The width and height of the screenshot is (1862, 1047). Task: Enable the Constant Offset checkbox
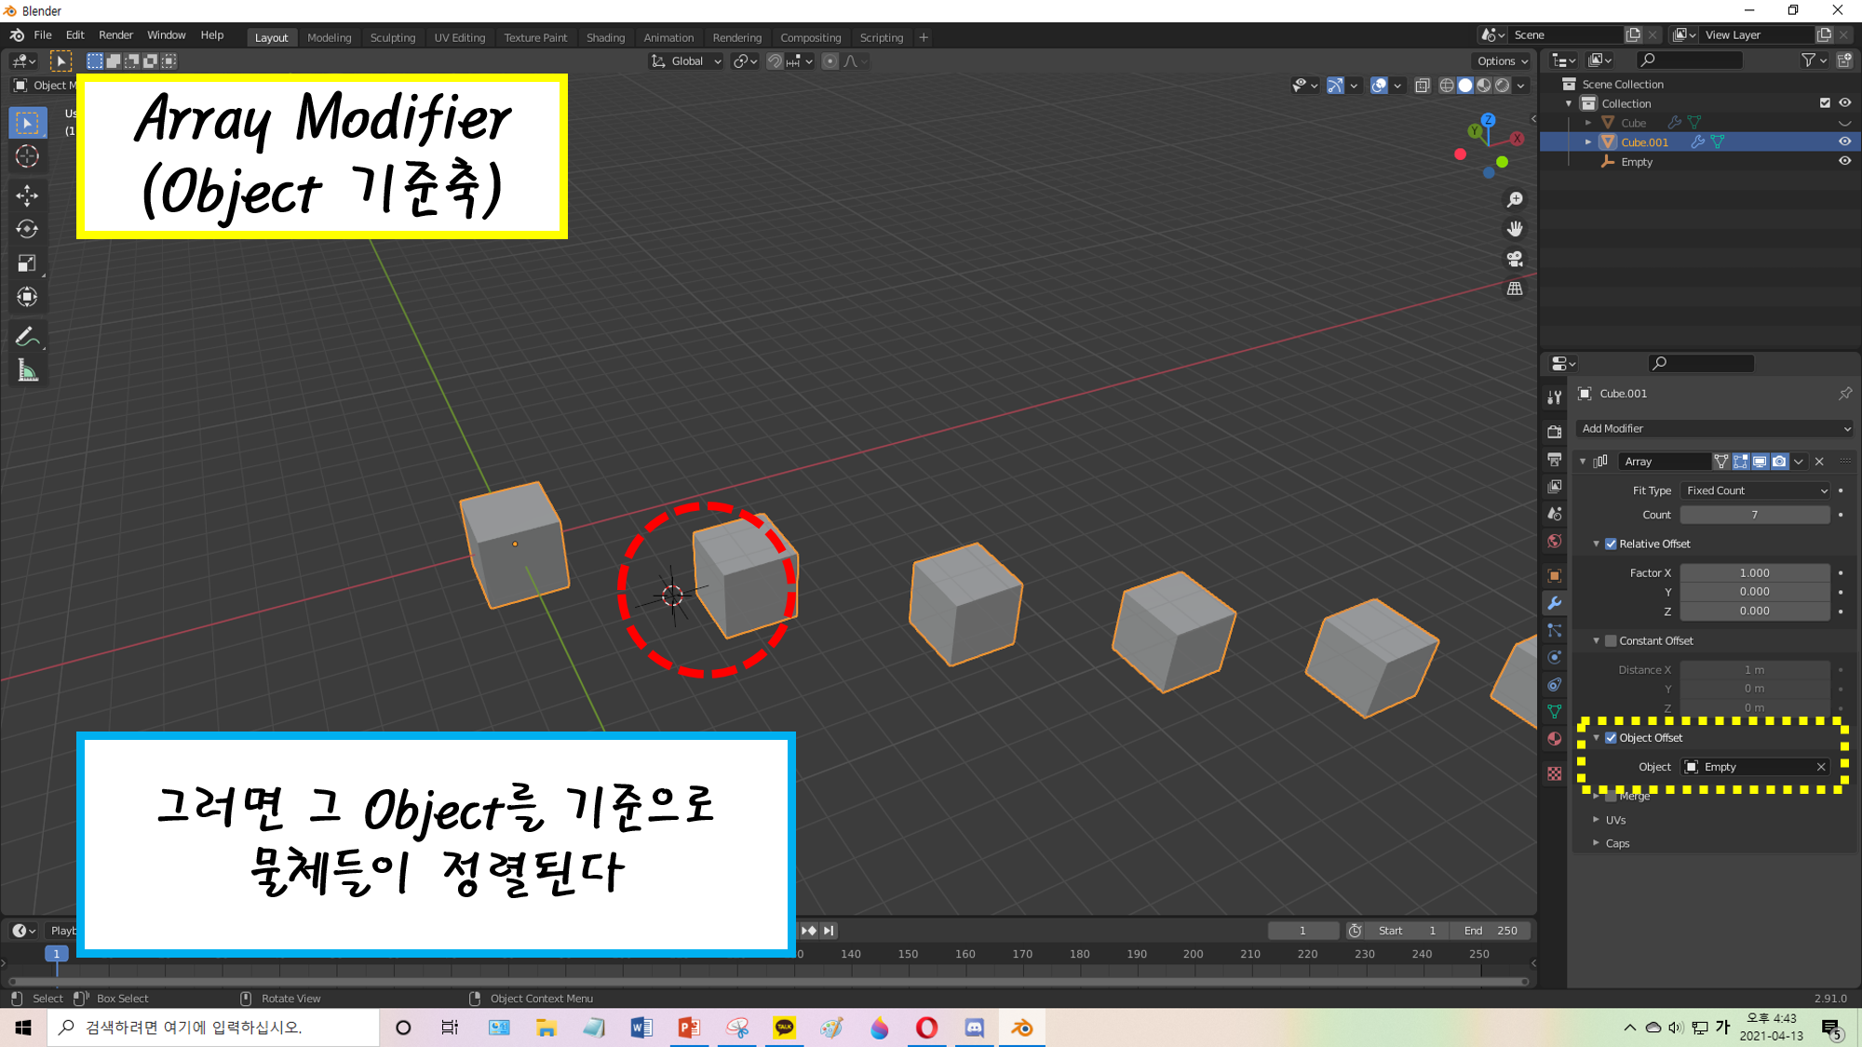click(x=1611, y=640)
